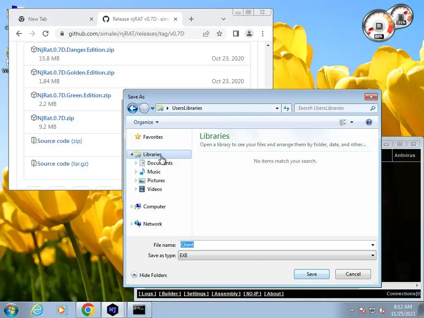Click the Chrome forward arrow button
Viewport: 424px width, 318px height.
(x=32, y=34)
